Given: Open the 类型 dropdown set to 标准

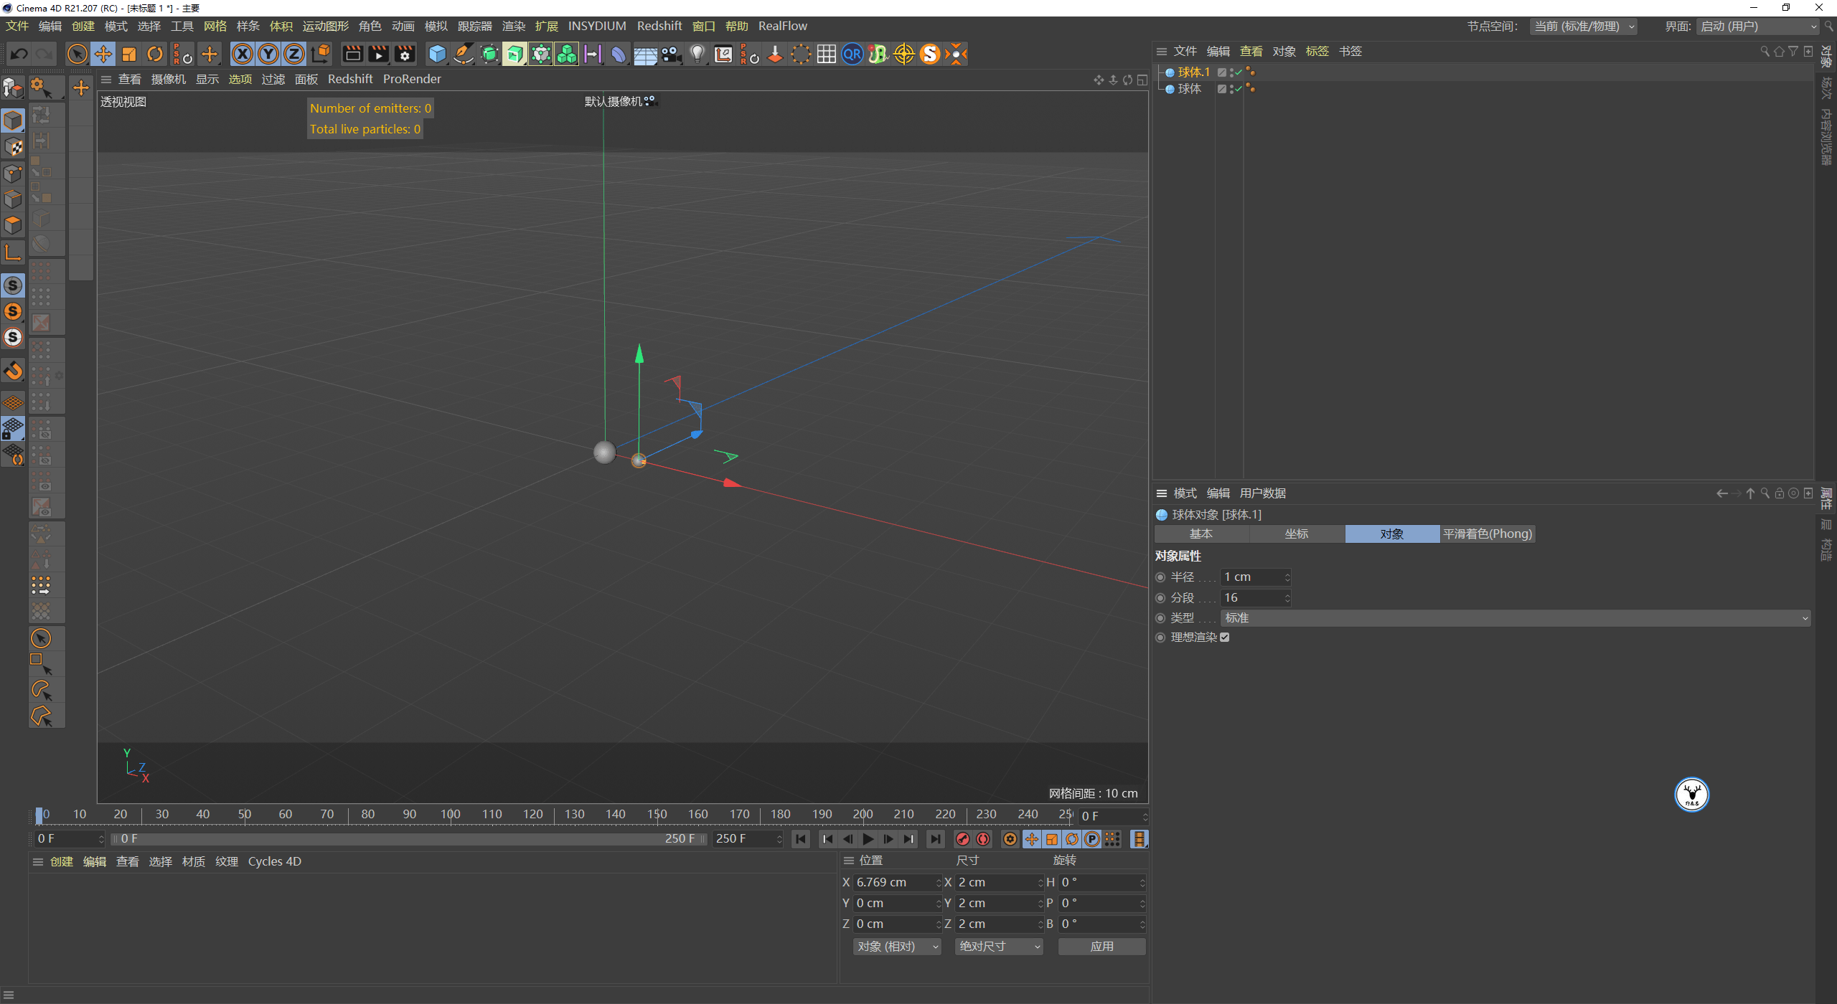Looking at the screenshot, I should [x=1515, y=618].
